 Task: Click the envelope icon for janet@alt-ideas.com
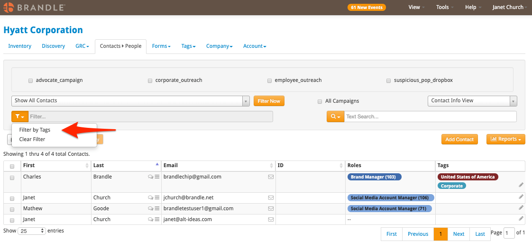tap(271, 219)
